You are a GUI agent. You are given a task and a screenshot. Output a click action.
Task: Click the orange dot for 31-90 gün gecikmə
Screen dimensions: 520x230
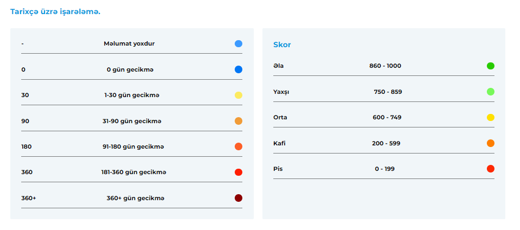click(x=239, y=121)
